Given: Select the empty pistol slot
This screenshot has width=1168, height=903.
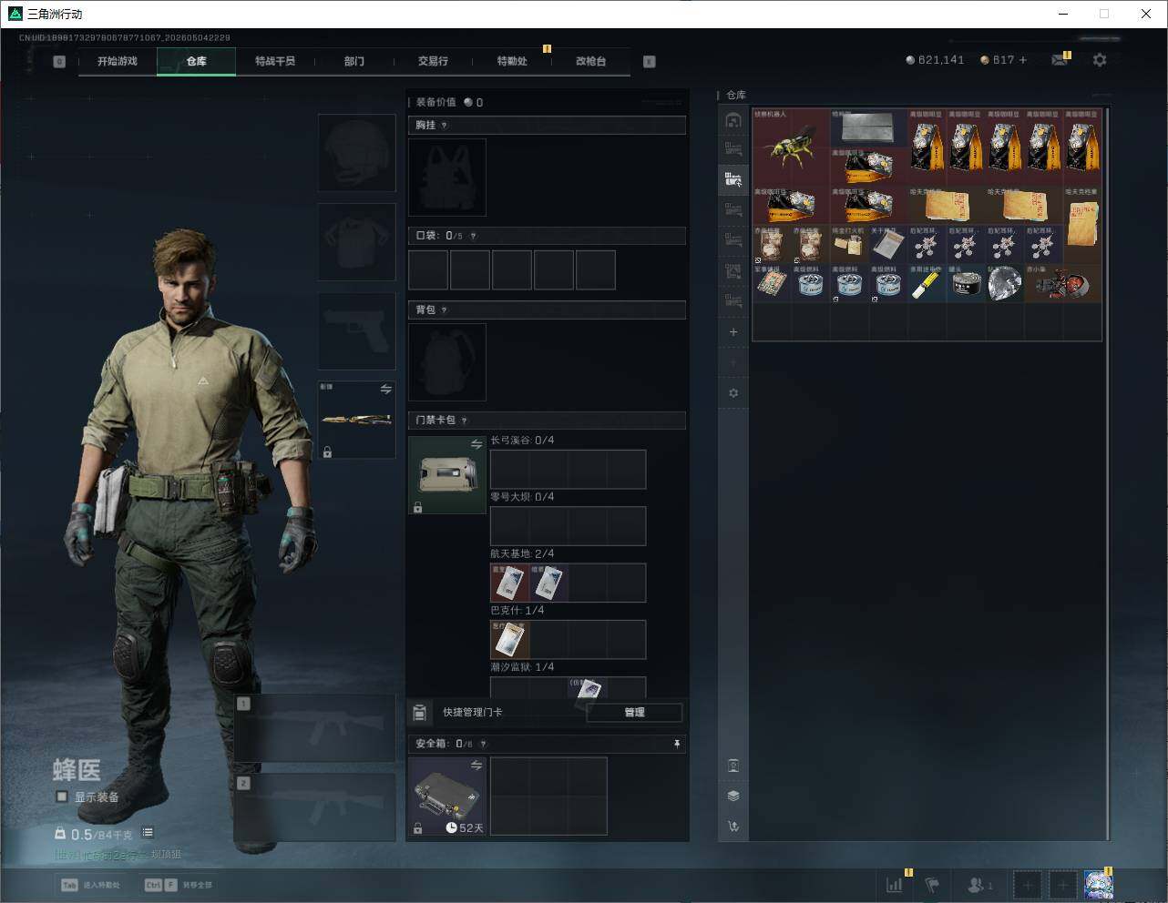Looking at the screenshot, I should point(356,331).
